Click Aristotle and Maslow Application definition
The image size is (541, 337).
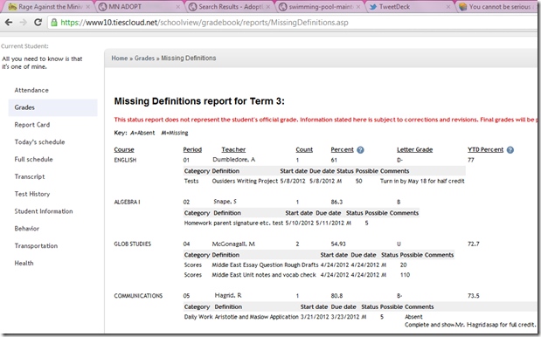click(x=256, y=317)
